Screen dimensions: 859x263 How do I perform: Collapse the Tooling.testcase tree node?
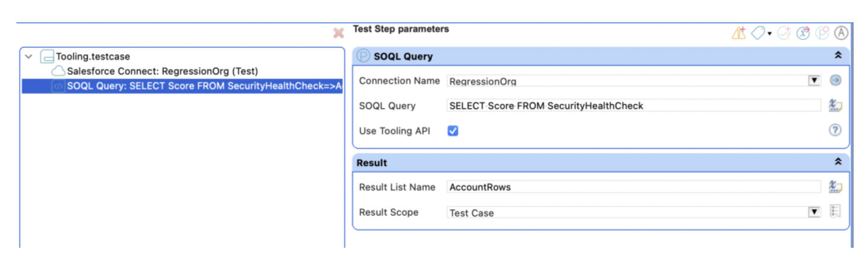pyautogui.click(x=29, y=57)
